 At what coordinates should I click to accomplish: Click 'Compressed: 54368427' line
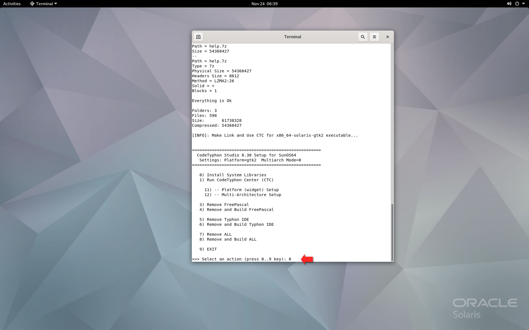pyautogui.click(x=217, y=125)
